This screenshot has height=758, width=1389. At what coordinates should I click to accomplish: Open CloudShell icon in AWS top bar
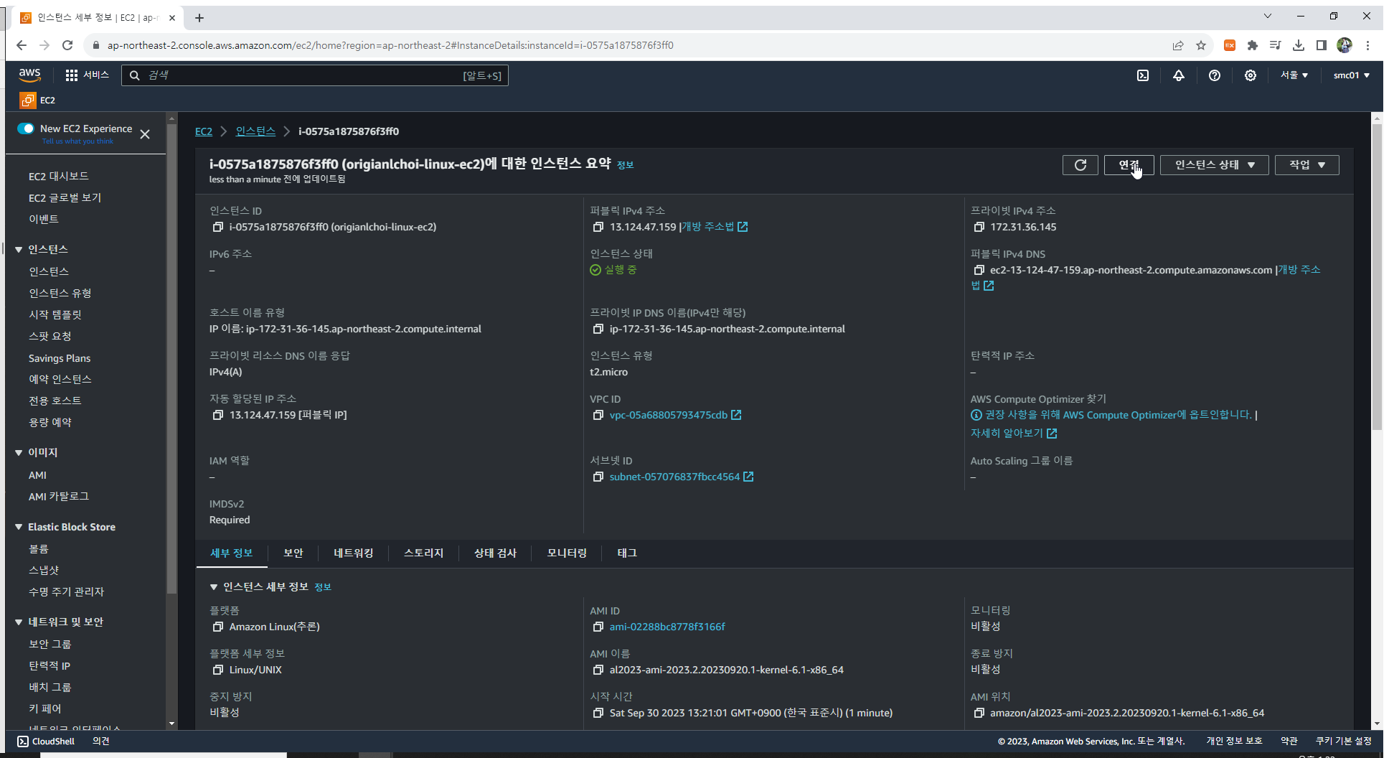(x=1143, y=75)
